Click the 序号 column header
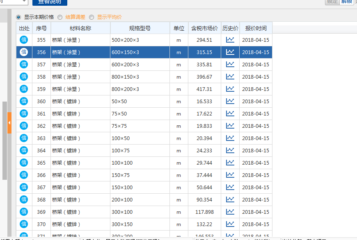Screen dimensions: 357x240 click(41, 28)
